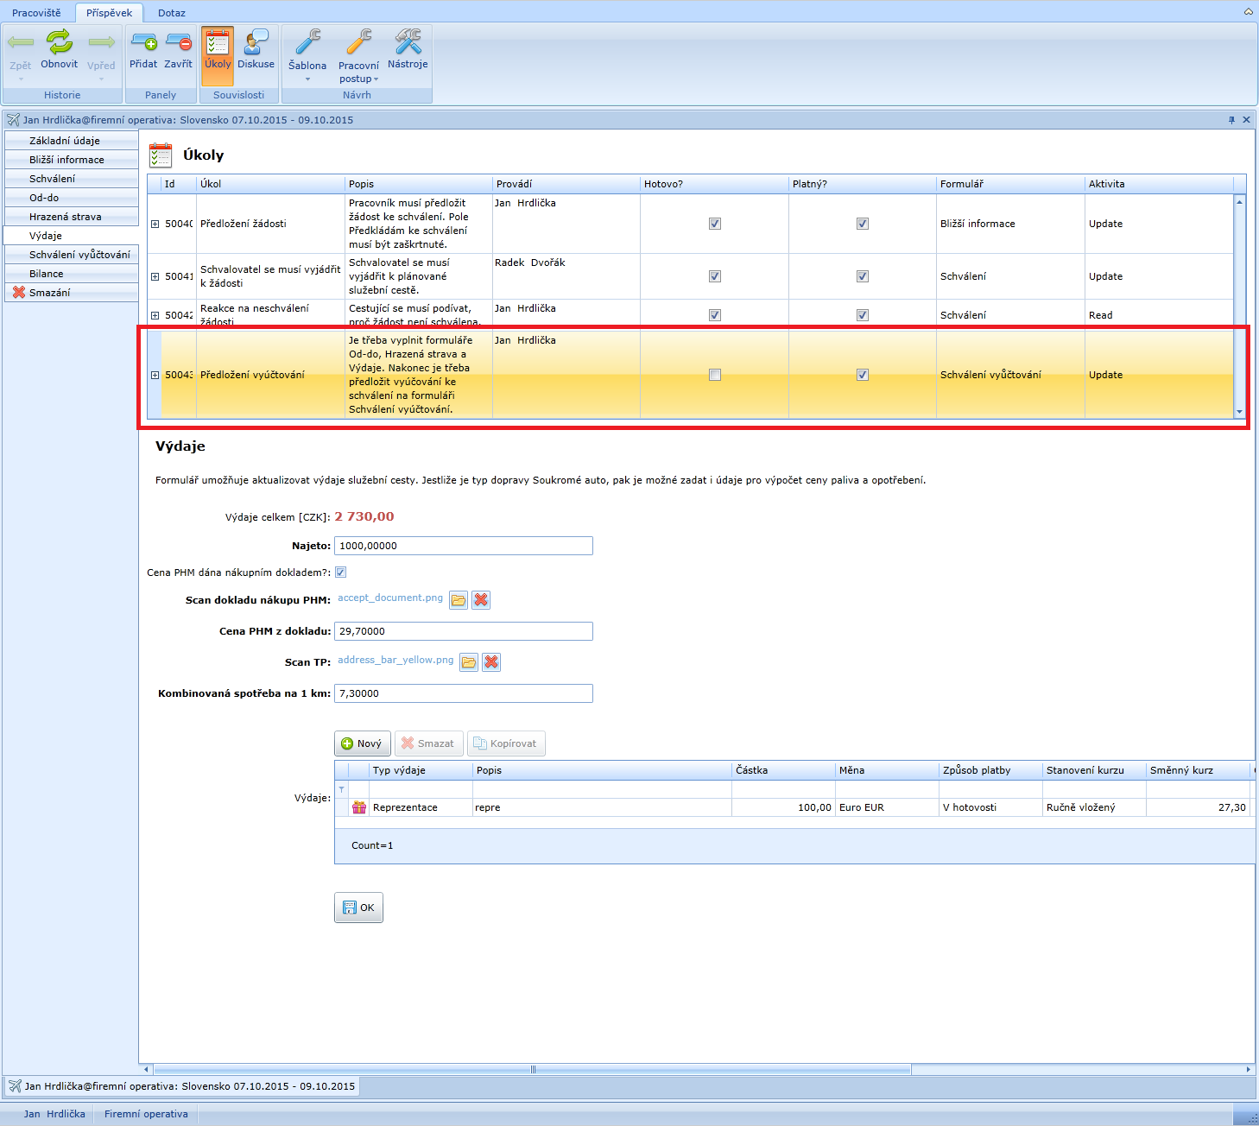Screen dimensions: 1259x1126
Task: Expand task row 50040 Předložení žádosti
Action: (155, 224)
